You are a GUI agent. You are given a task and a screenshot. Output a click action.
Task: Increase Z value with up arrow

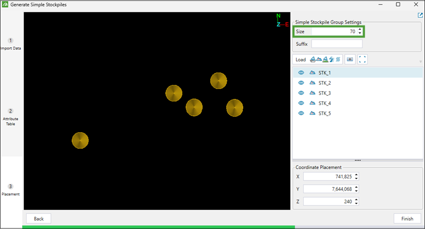click(356, 200)
